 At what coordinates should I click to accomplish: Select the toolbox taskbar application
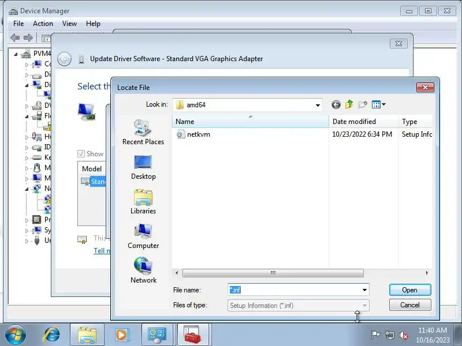coord(193,335)
